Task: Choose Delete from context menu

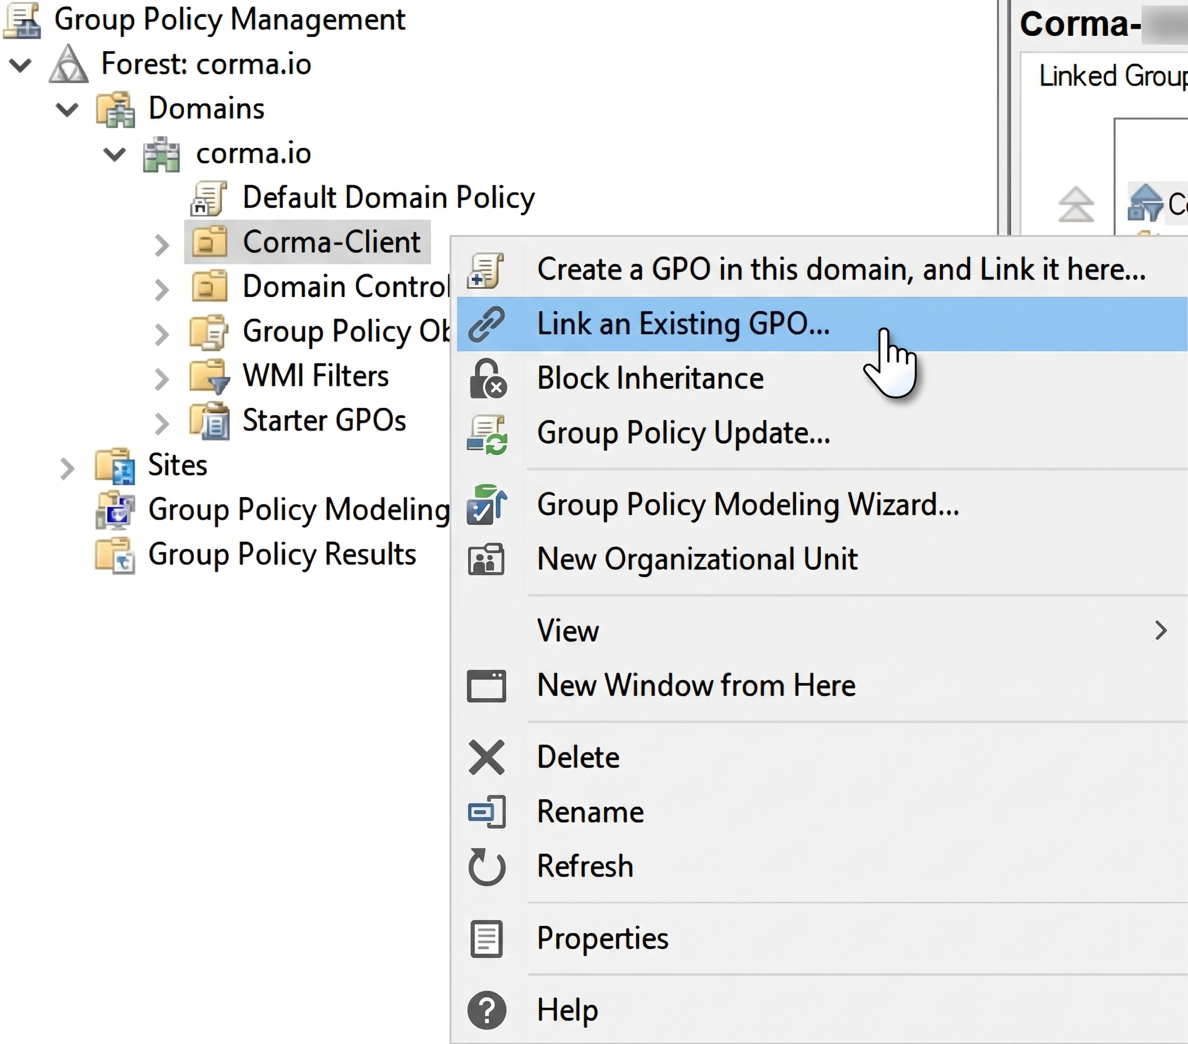Action: (x=822, y=757)
